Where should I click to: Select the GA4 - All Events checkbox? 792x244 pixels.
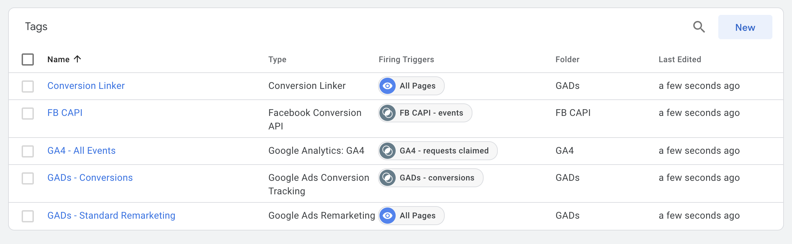(28, 151)
